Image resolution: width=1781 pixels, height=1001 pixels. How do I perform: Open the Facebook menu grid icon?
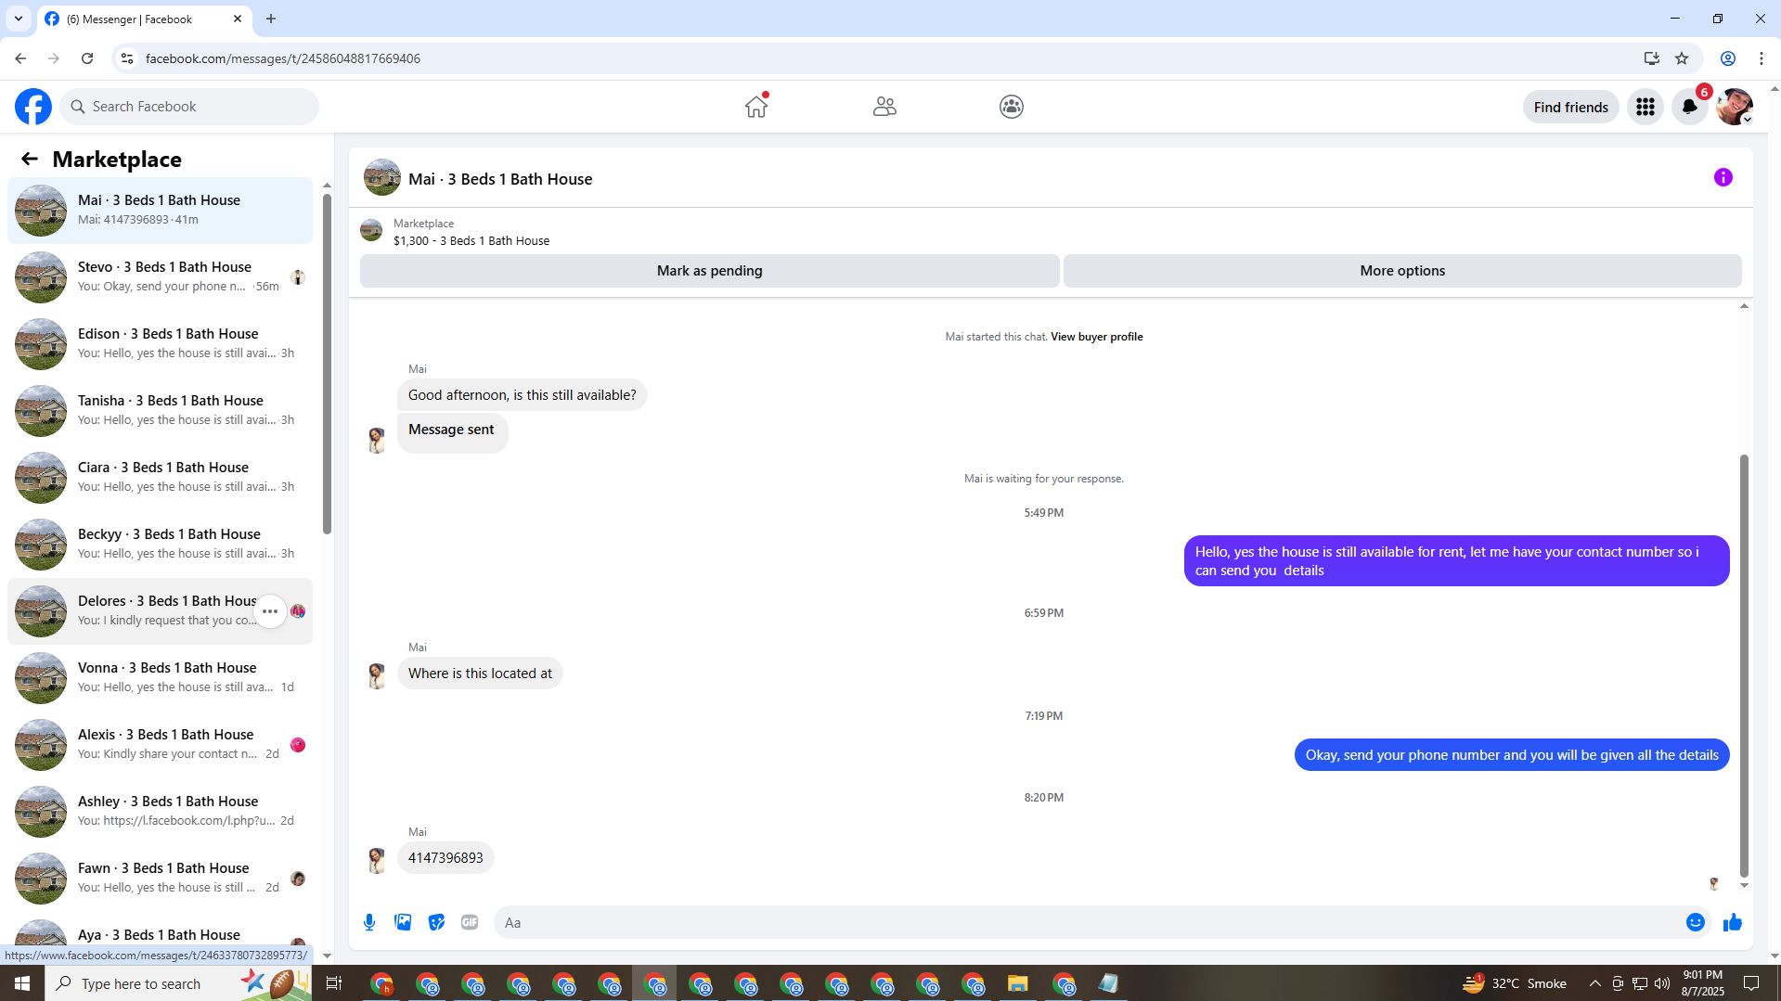(x=1645, y=108)
